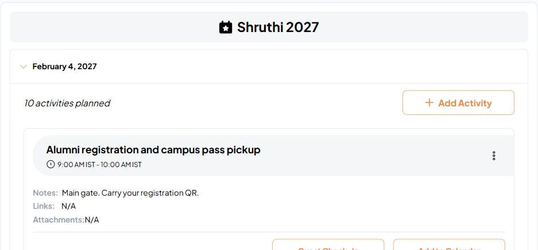Click the 9:00 AM IST - 10:00 AM IST time text
The image size is (538, 250).
(x=99, y=165)
